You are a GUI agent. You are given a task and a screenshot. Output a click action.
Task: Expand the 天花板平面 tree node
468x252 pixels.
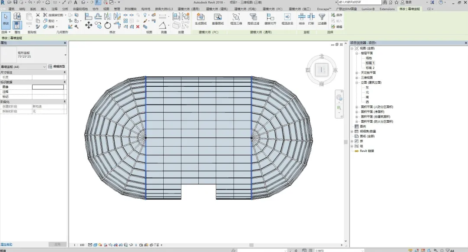pos(356,73)
